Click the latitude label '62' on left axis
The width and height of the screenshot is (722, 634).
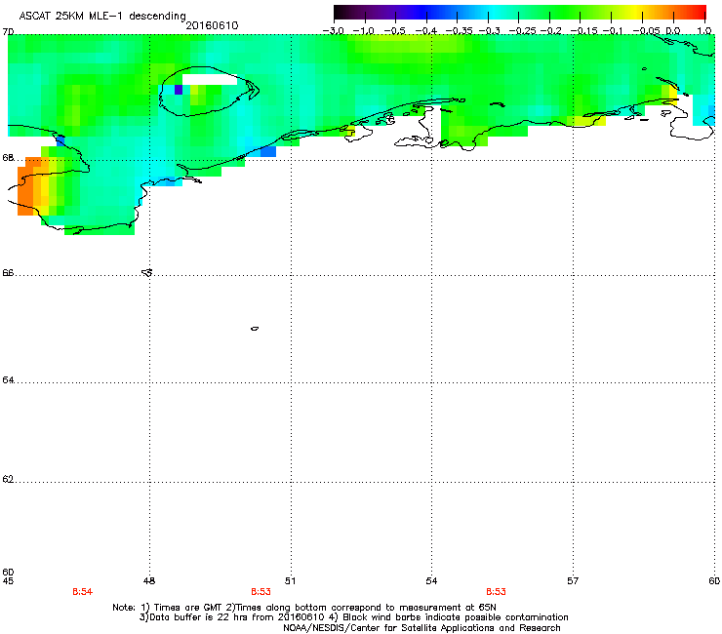click(8, 479)
